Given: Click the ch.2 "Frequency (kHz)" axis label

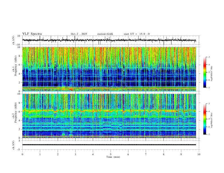Looking at the screenshot, I should 16,113.
